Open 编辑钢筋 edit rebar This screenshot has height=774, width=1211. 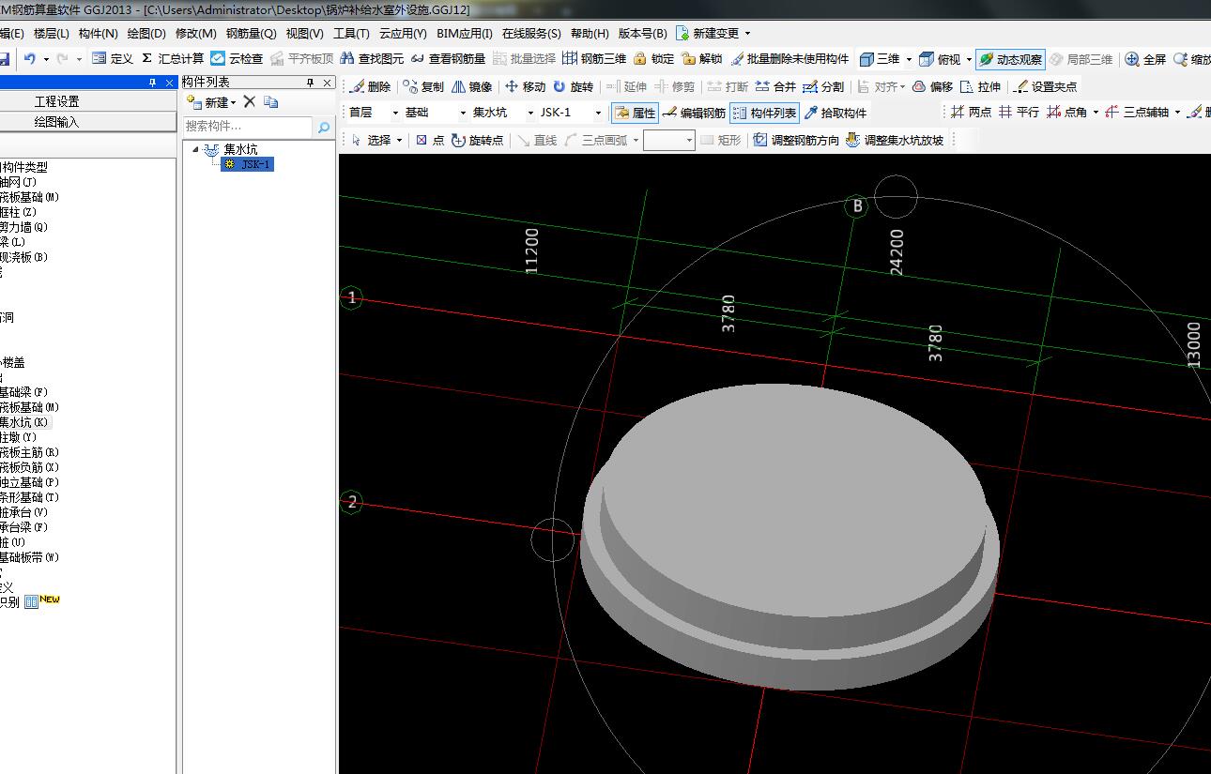(x=693, y=113)
